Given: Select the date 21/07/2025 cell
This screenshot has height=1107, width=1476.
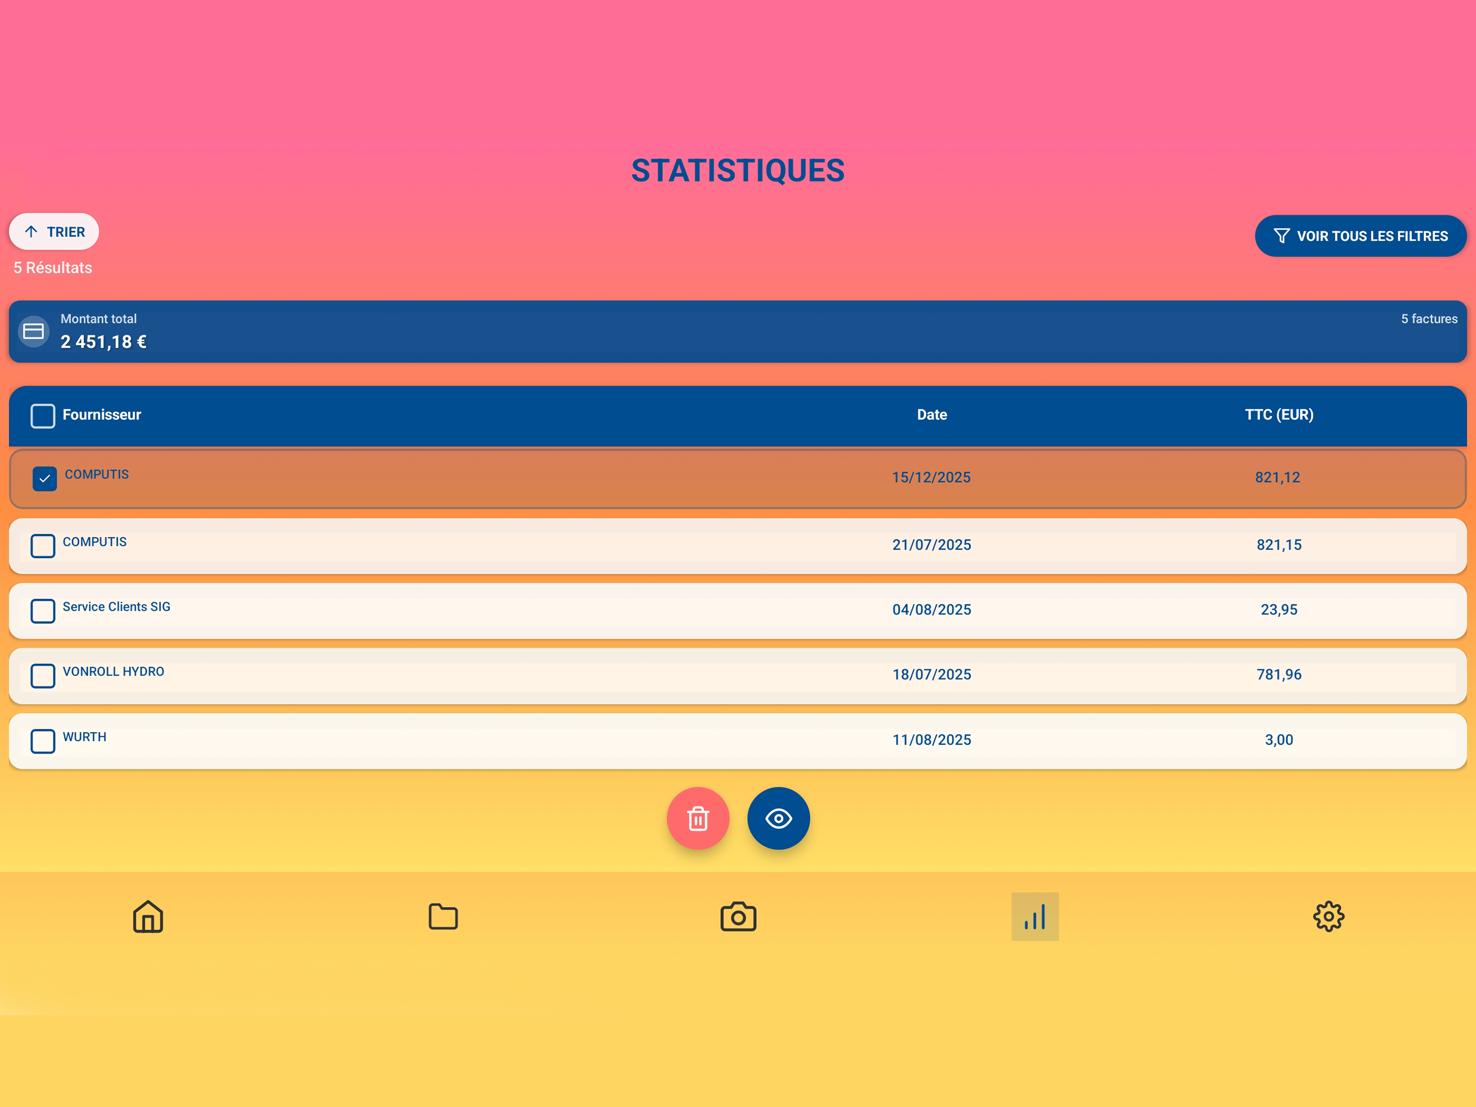Looking at the screenshot, I should tap(932, 544).
